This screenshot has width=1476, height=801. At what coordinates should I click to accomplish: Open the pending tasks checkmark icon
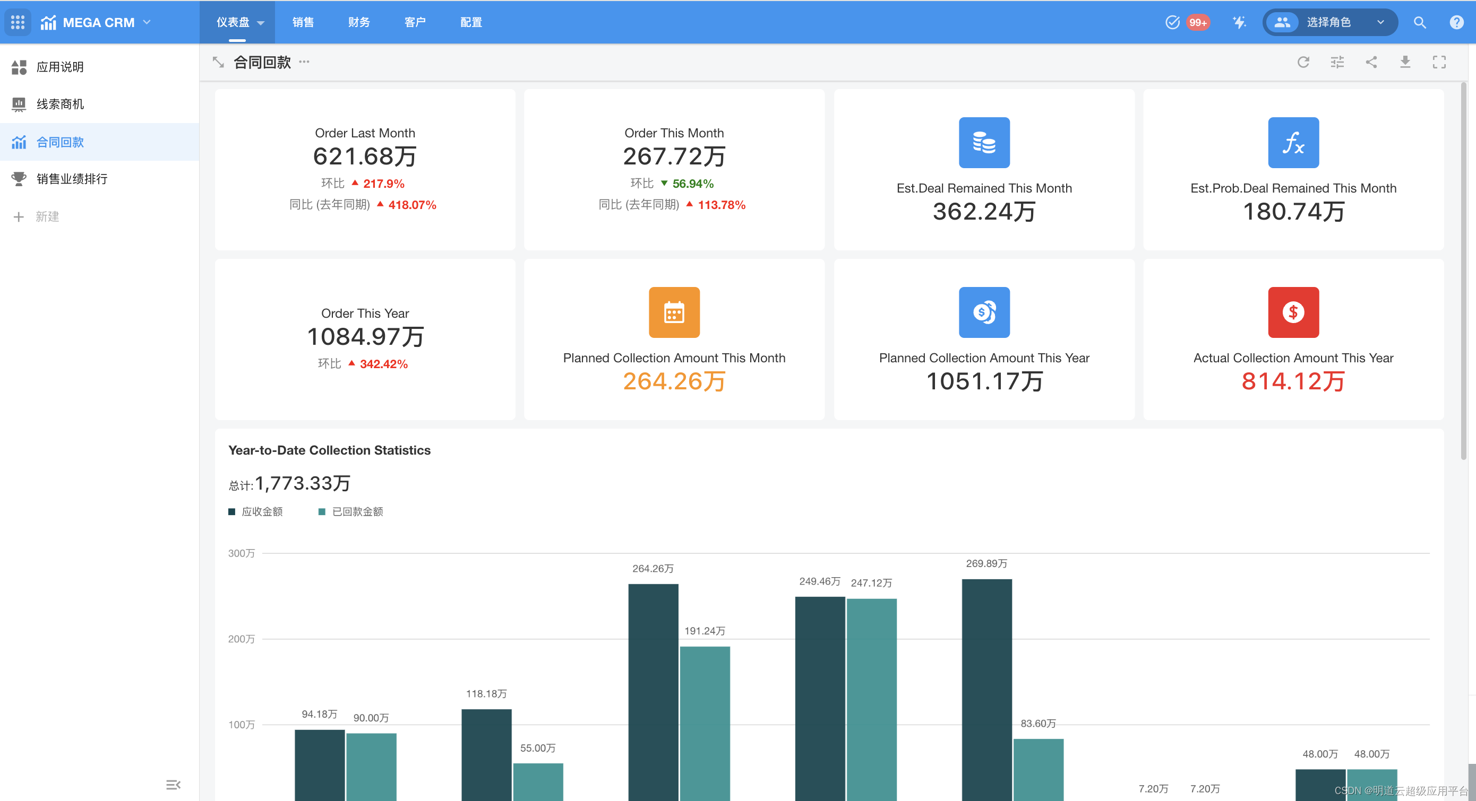tap(1172, 22)
